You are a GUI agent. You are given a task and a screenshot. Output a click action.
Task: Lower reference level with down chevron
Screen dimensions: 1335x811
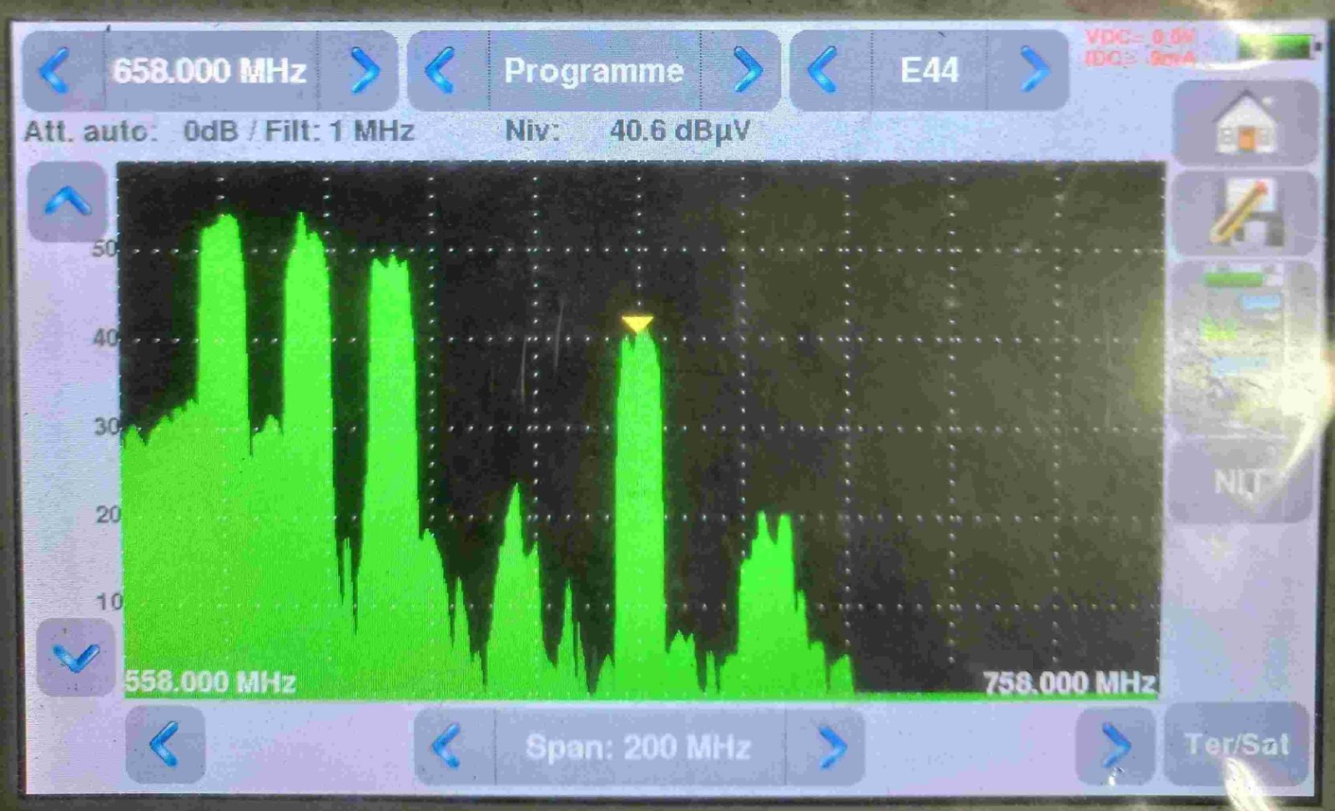(75, 657)
